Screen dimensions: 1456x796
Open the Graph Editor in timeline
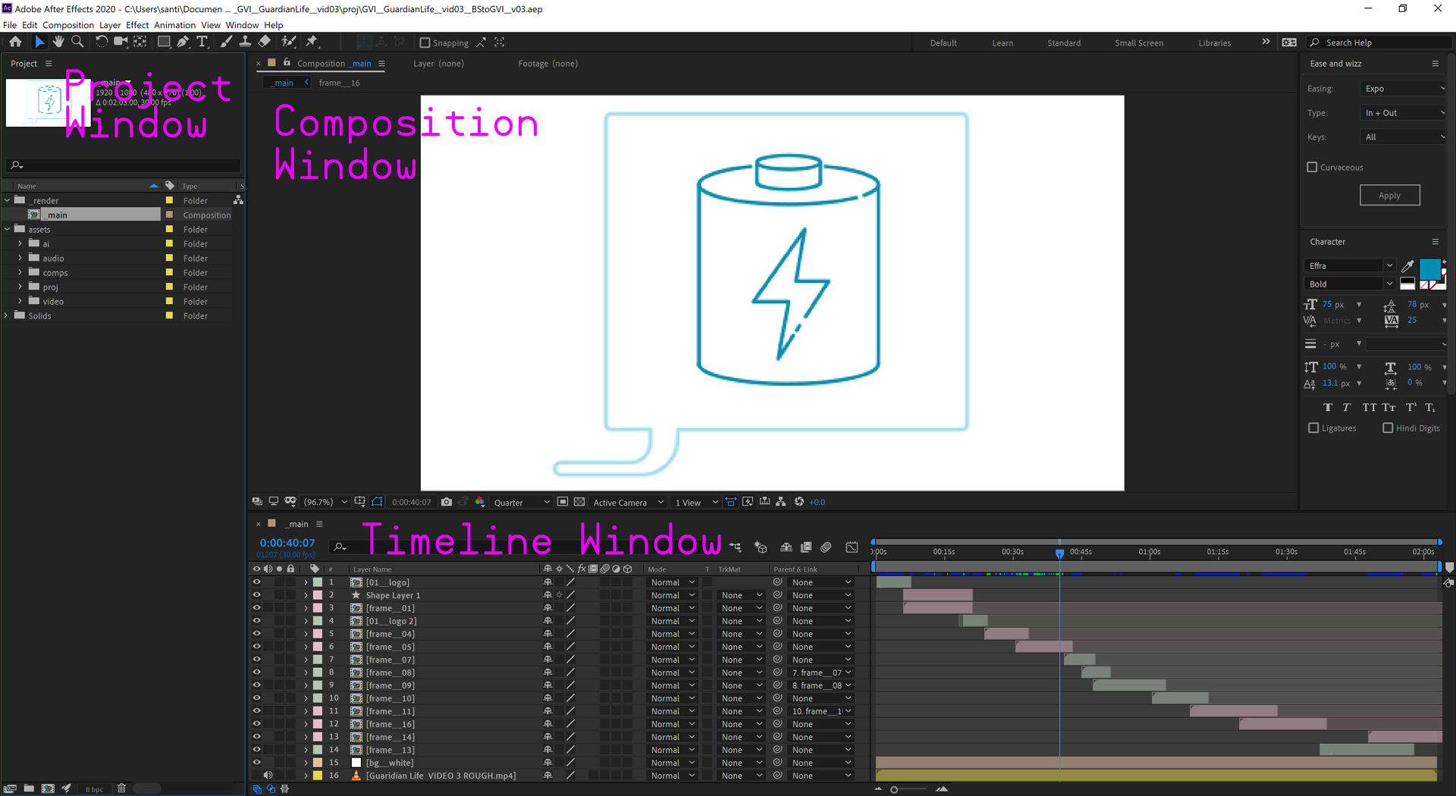[x=852, y=547]
